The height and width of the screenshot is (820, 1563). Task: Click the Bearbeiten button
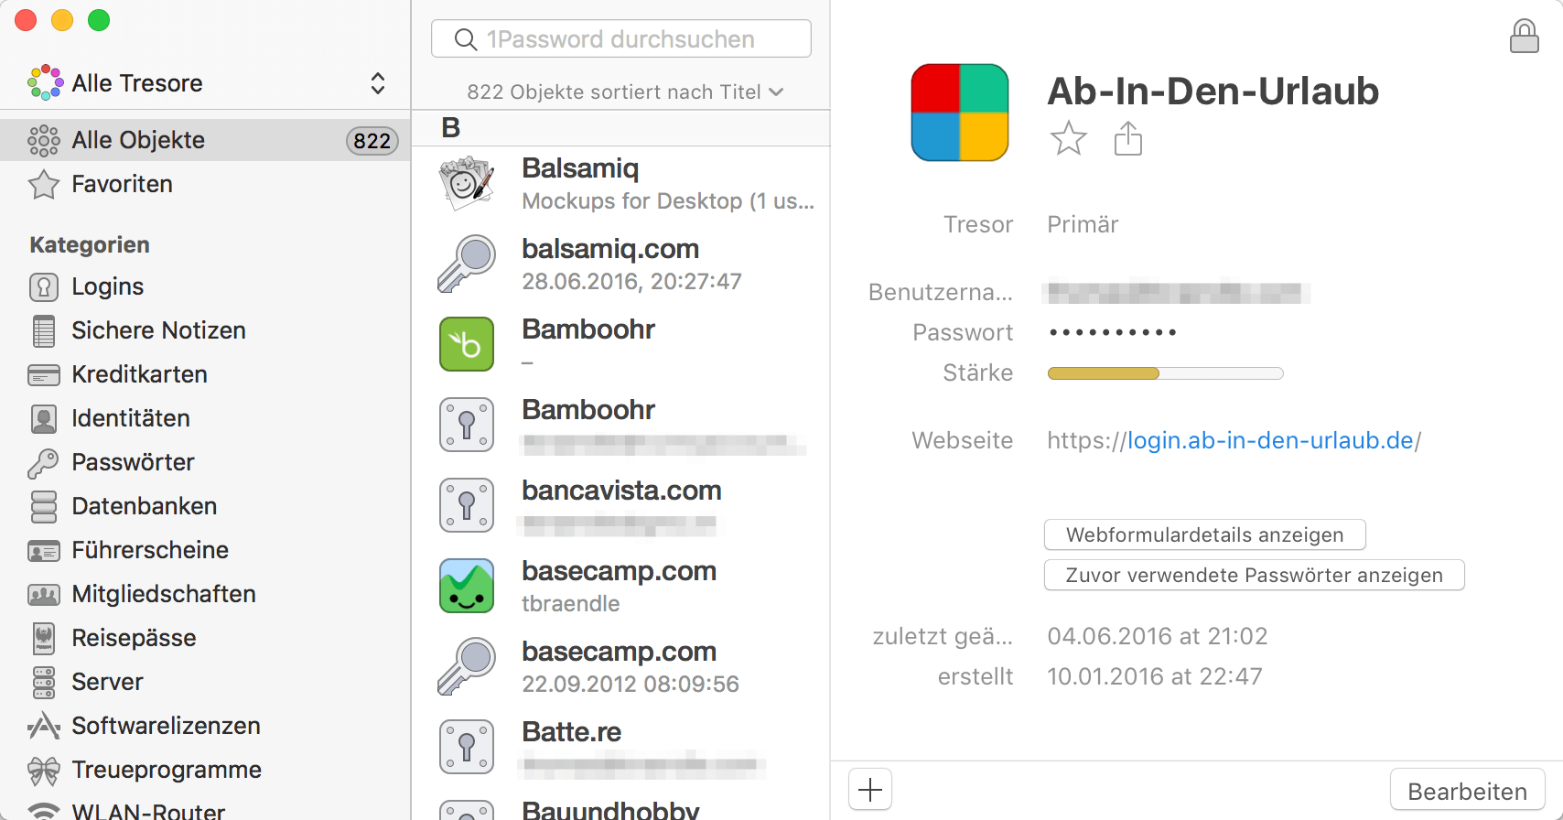pos(1467,791)
